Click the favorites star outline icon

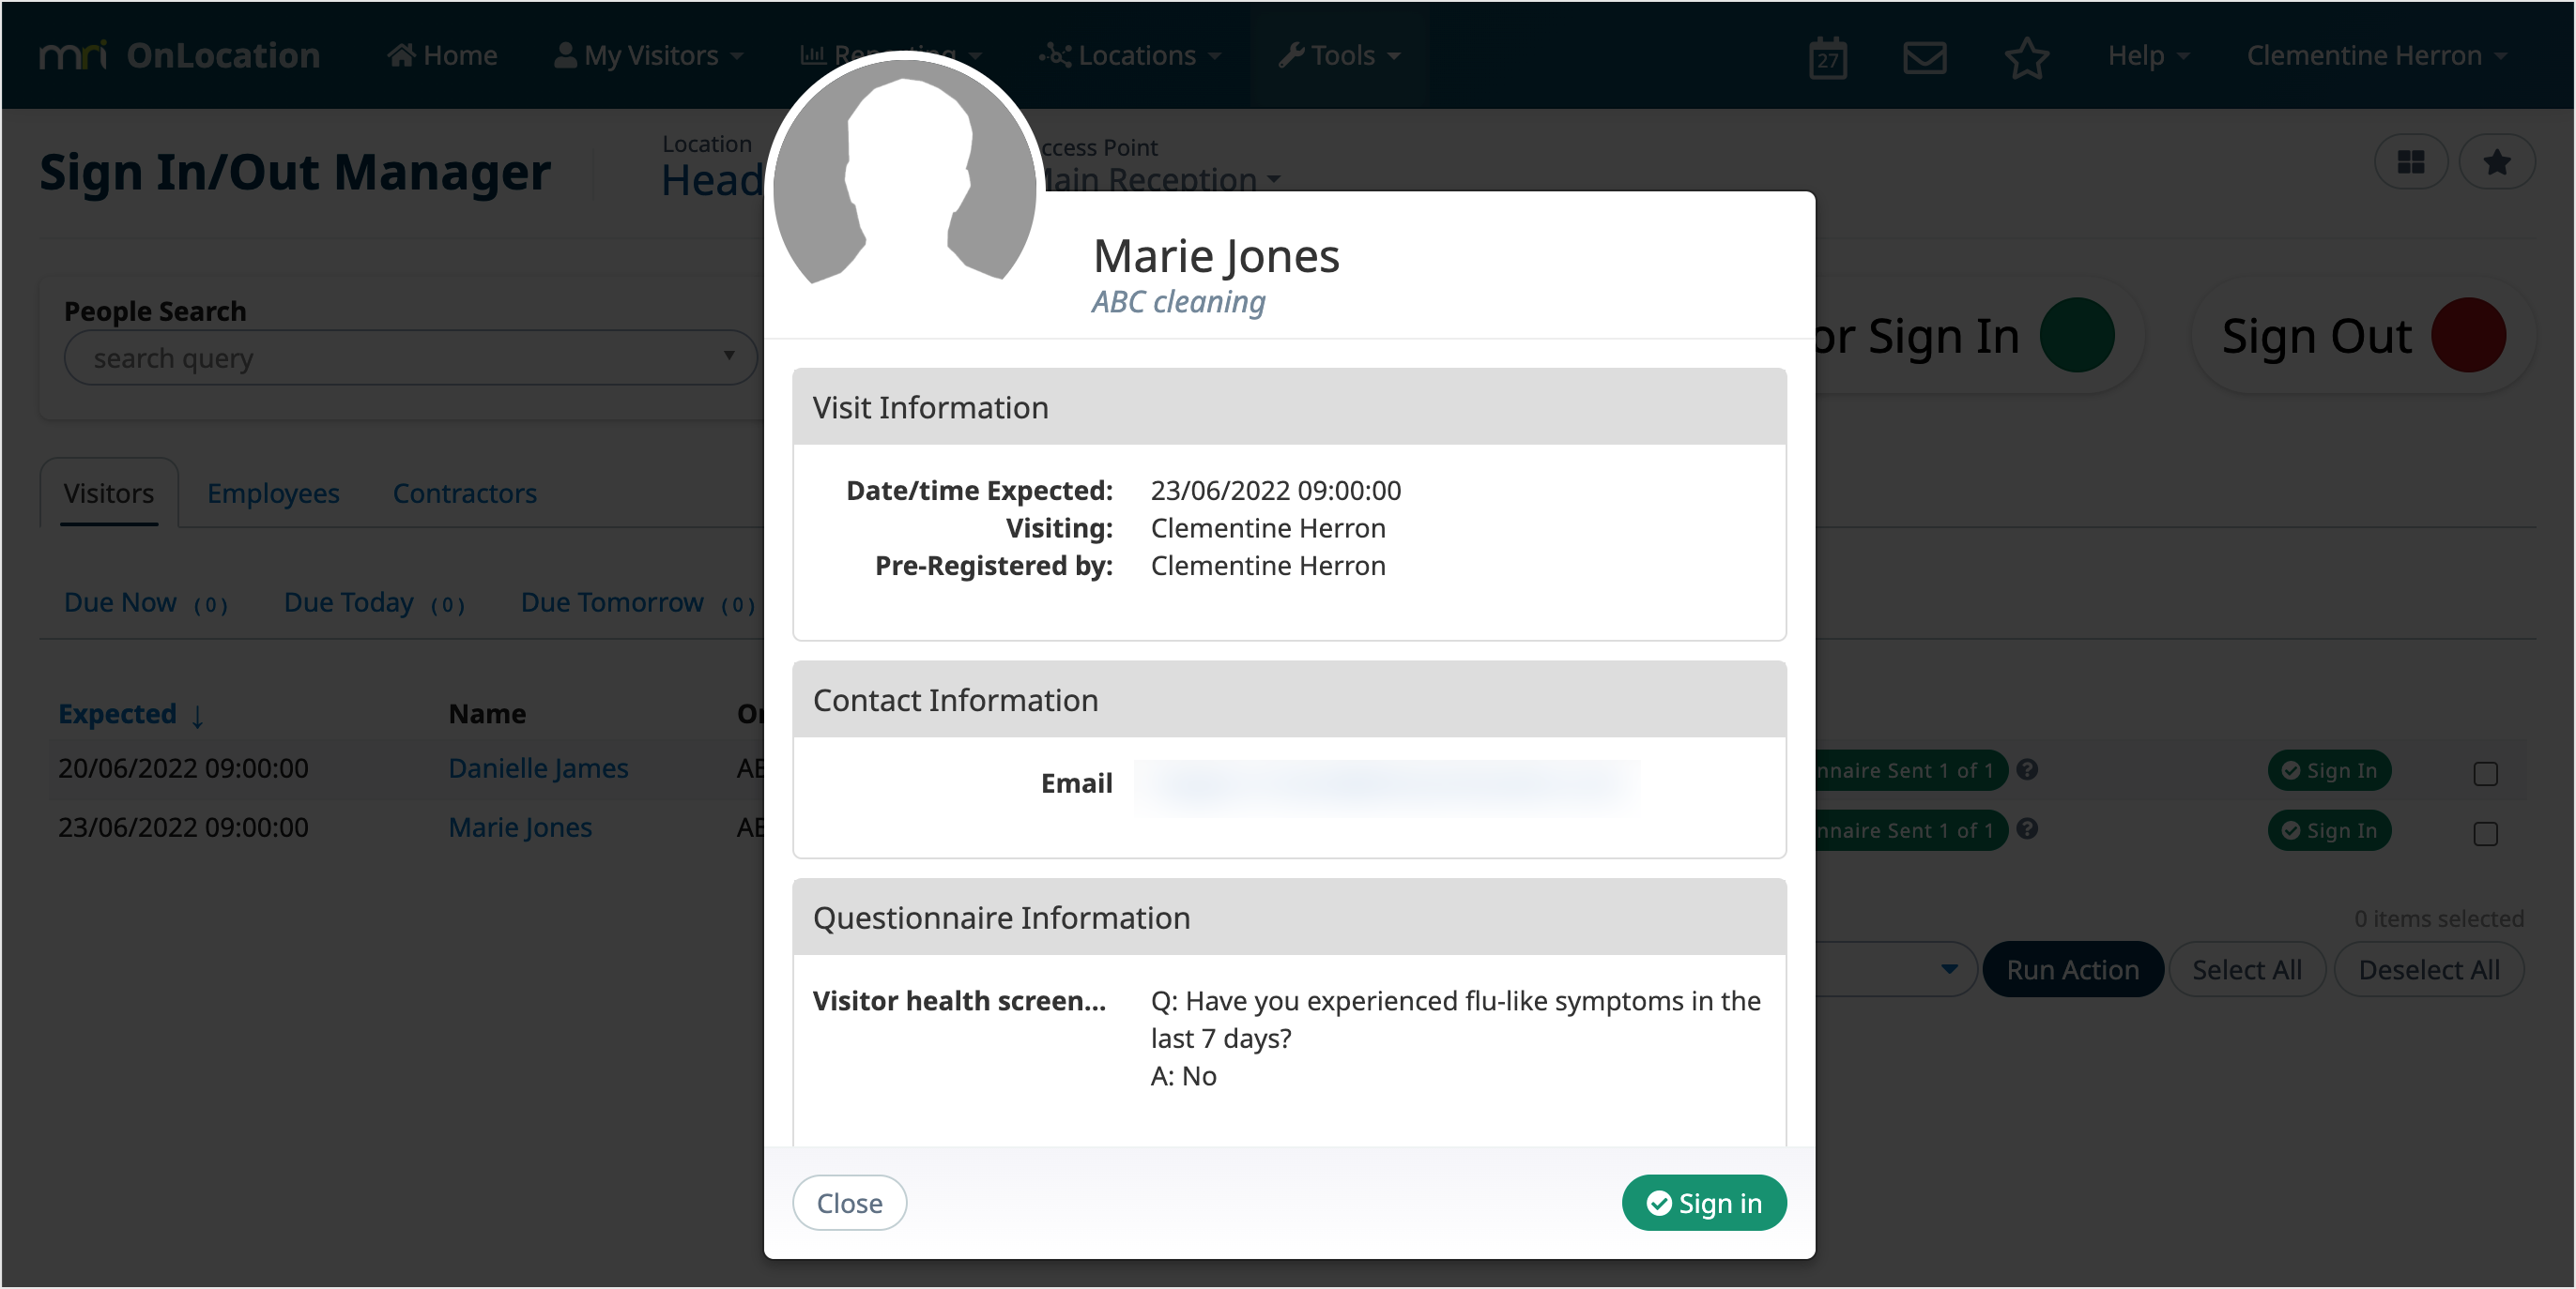2026,57
